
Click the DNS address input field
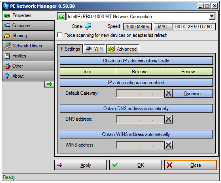(x=140, y=119)
